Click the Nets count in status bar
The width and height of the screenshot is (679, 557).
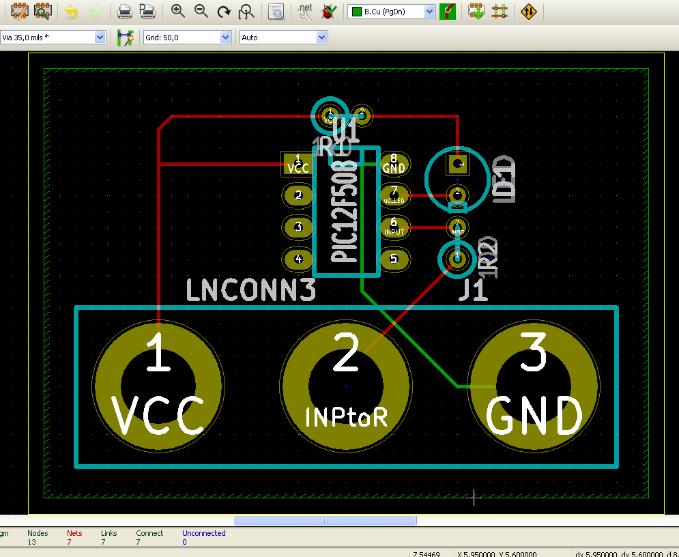[70, 542]
